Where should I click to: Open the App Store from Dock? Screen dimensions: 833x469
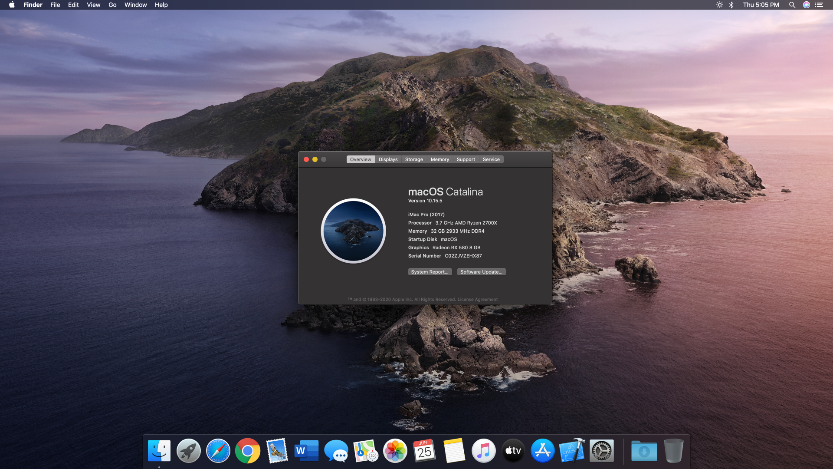tap(542, 451)
